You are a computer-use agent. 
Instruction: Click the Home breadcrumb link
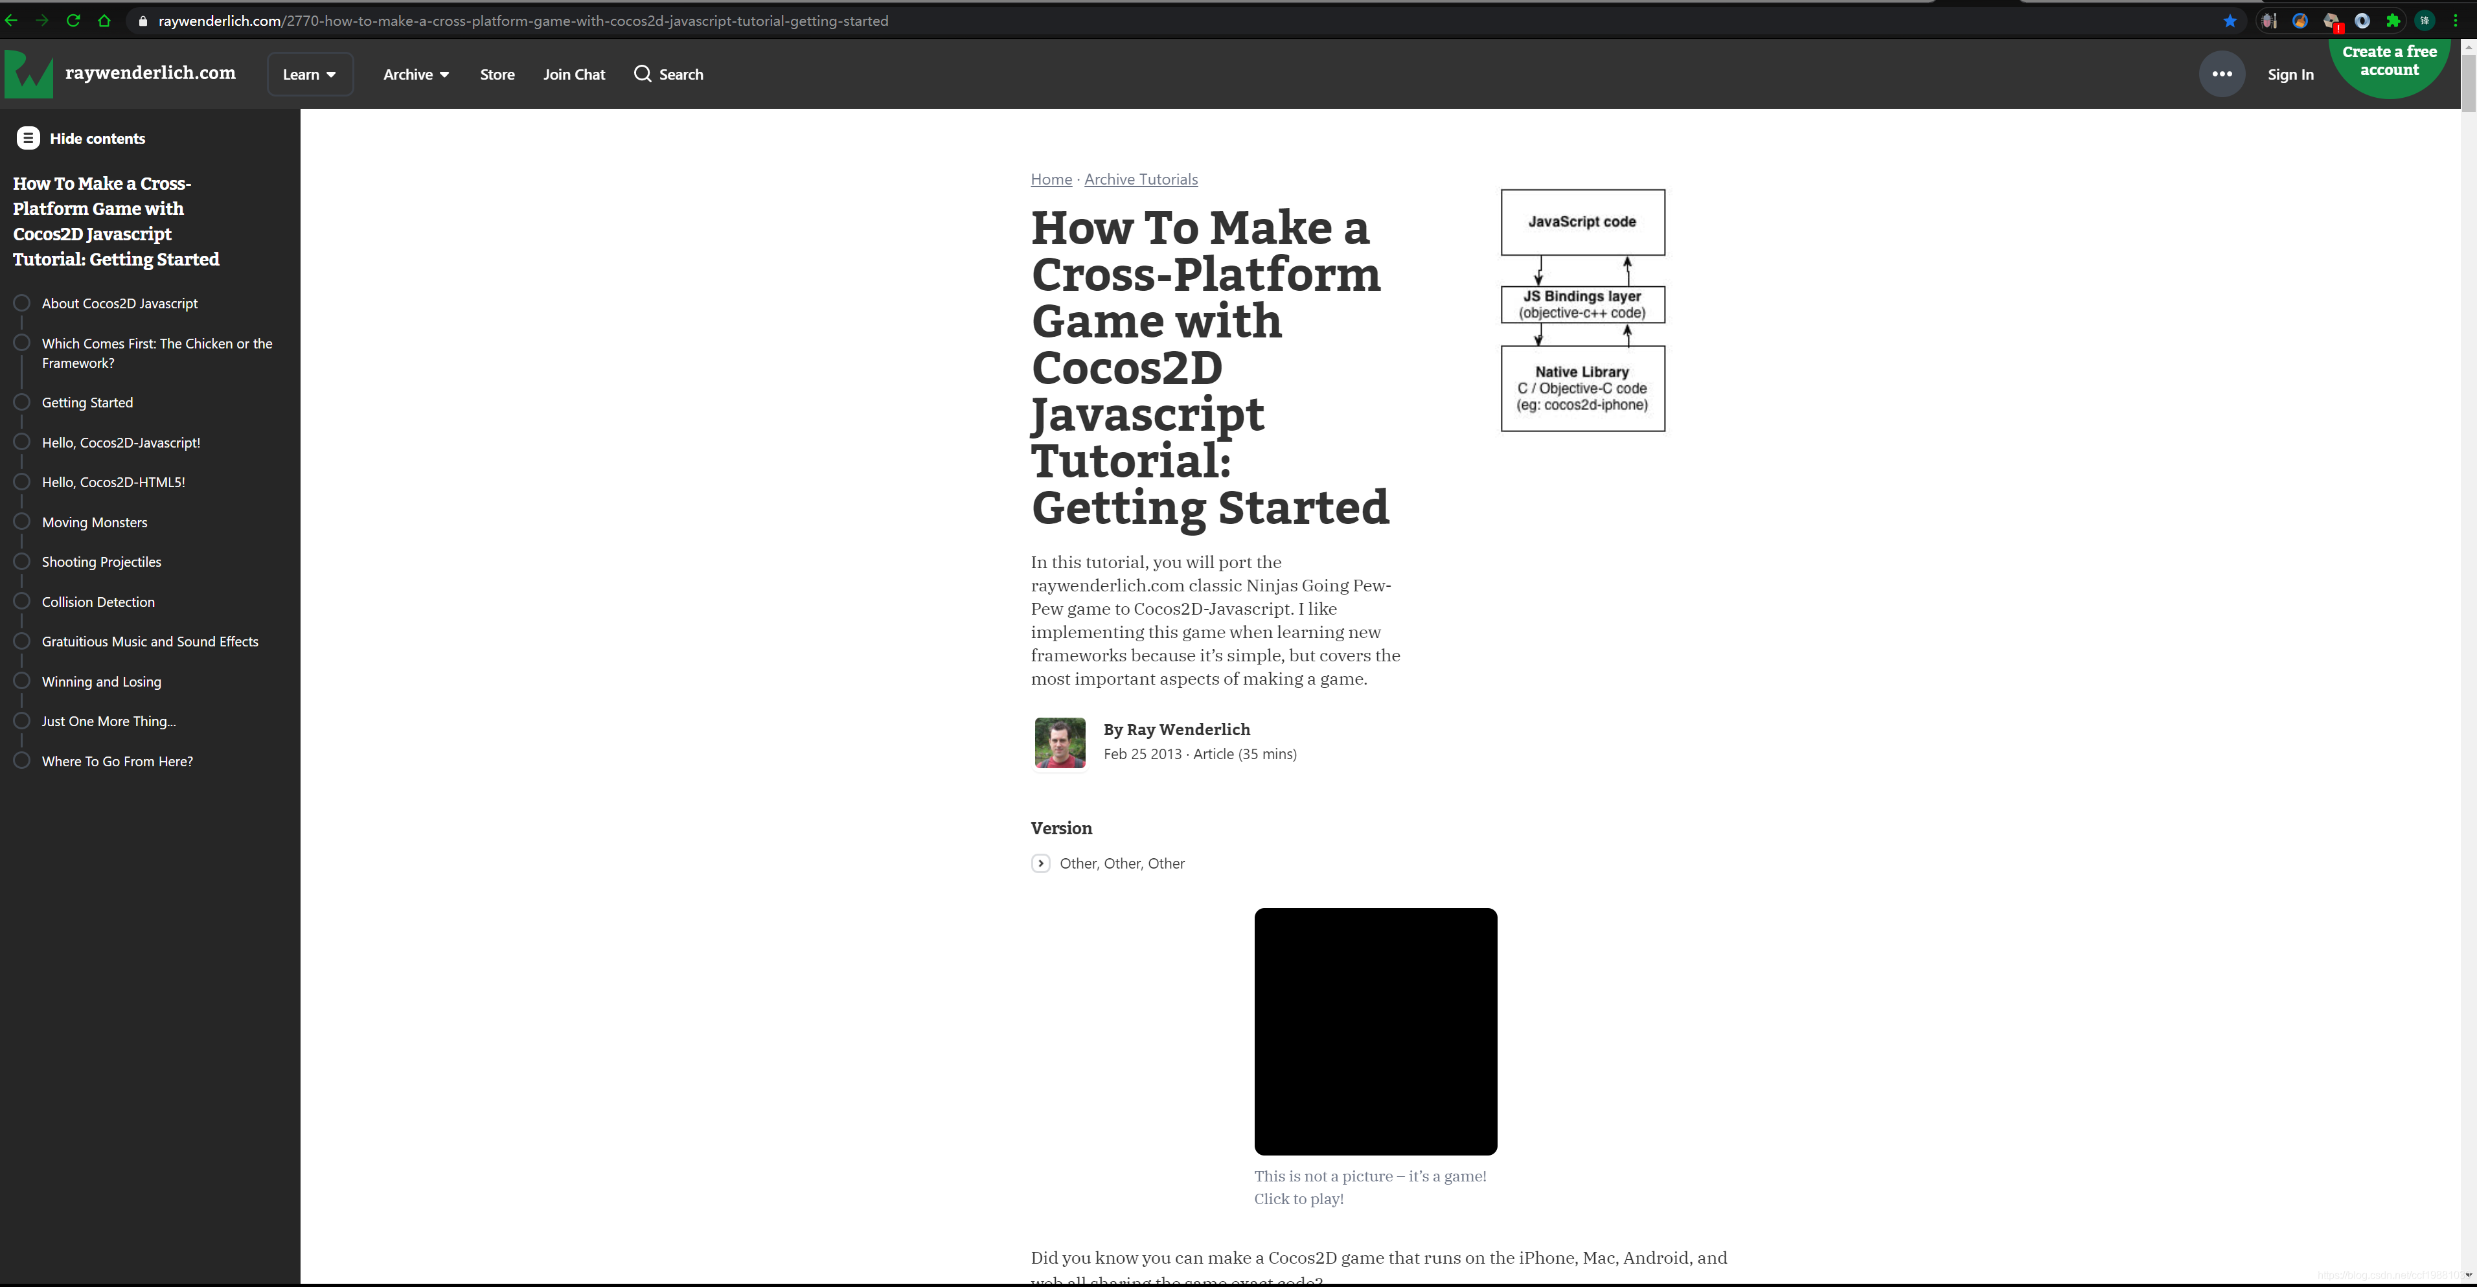pos(1050,179)
